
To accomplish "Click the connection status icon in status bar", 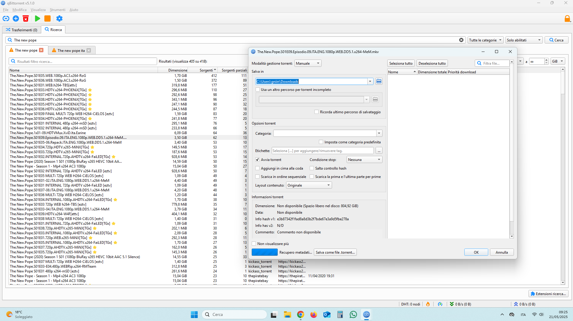I will (440, 304).
